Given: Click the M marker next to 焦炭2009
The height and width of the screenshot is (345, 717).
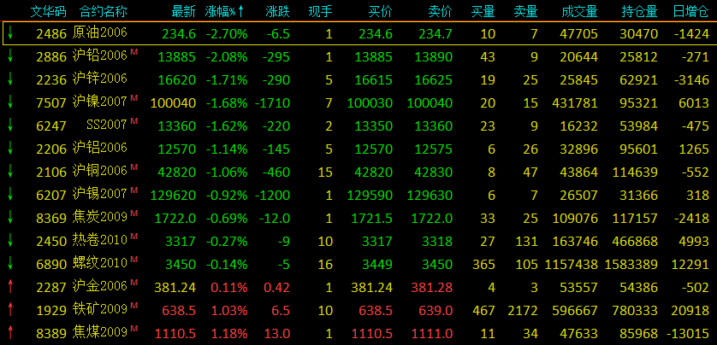Looking at the screenshot, I should coord(133,213).
